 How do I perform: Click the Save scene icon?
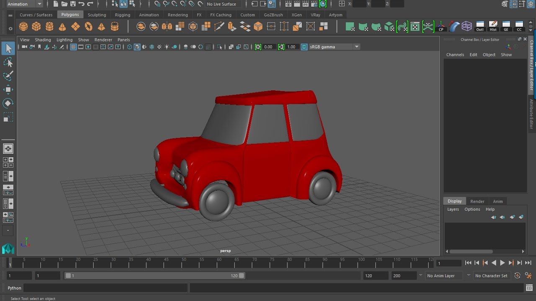(73, 4)
